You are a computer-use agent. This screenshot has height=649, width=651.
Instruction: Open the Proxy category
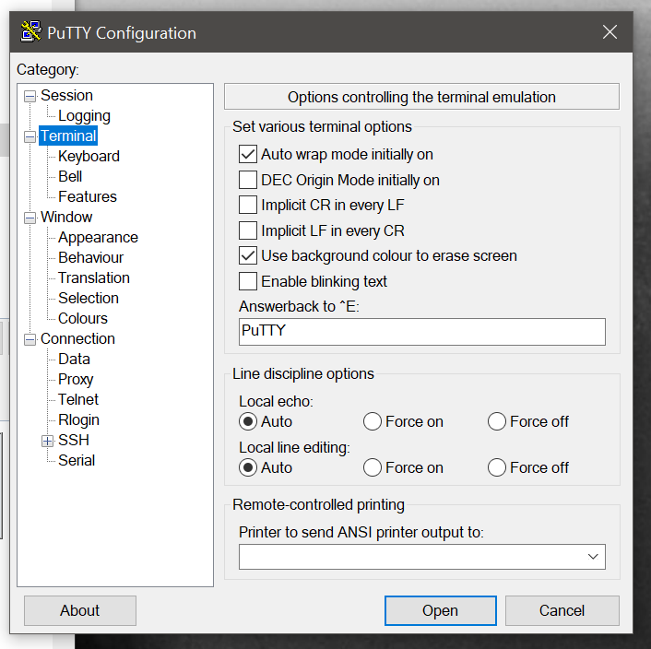point(76,379)
